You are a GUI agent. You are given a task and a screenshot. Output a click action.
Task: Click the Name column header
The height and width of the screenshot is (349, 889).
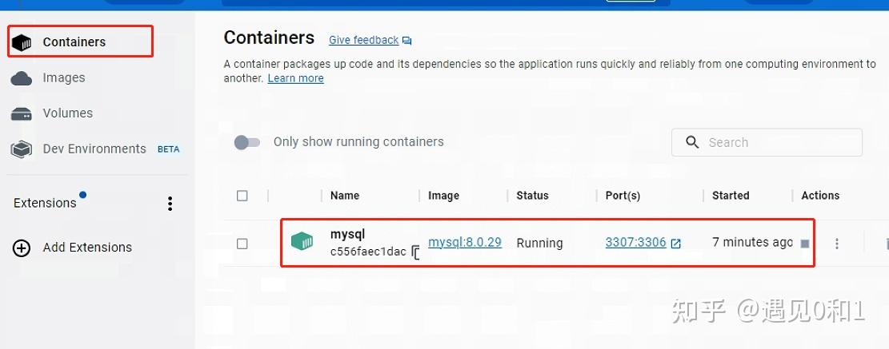click(345, 196)
